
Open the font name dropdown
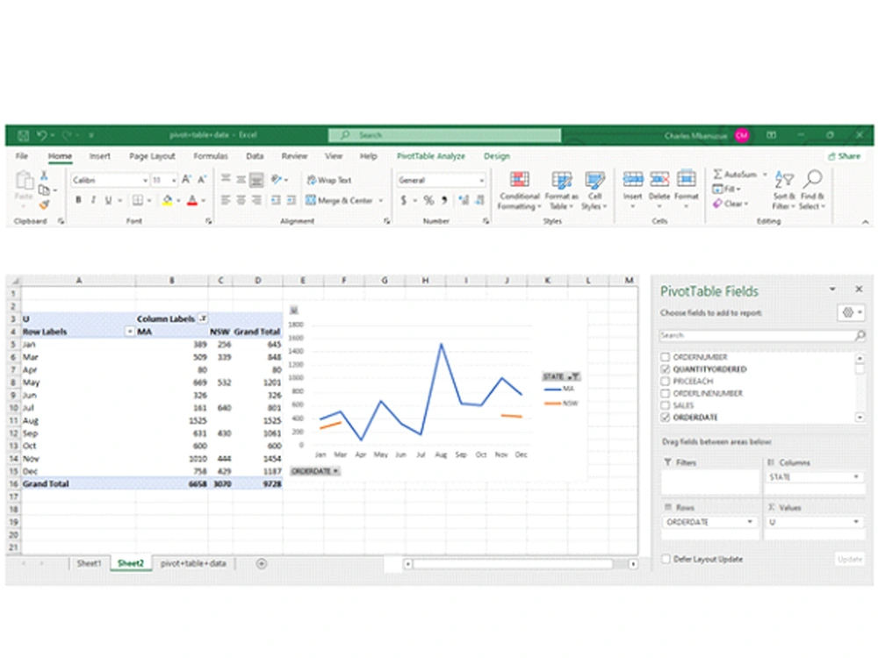(x=145, y=180)
